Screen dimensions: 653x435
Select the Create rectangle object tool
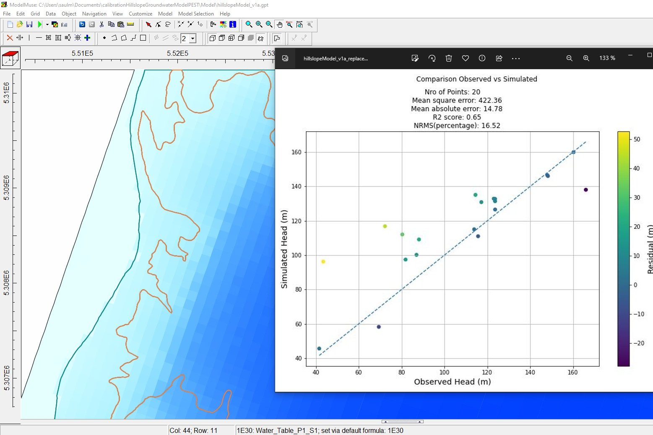(143, 38)
